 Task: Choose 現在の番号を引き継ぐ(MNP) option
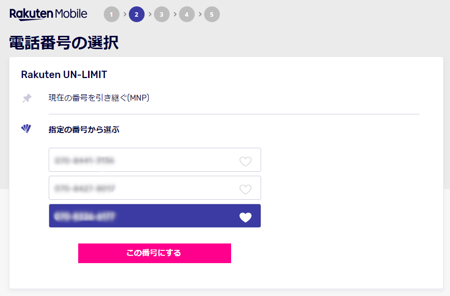[99, 98]
